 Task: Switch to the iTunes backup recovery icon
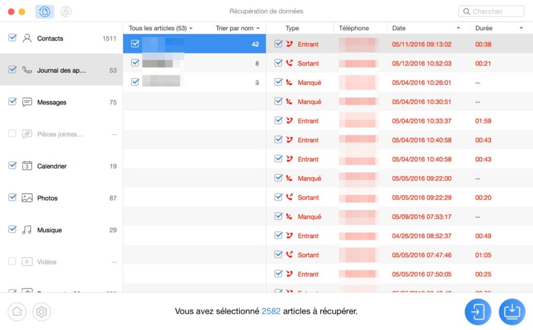66,12
